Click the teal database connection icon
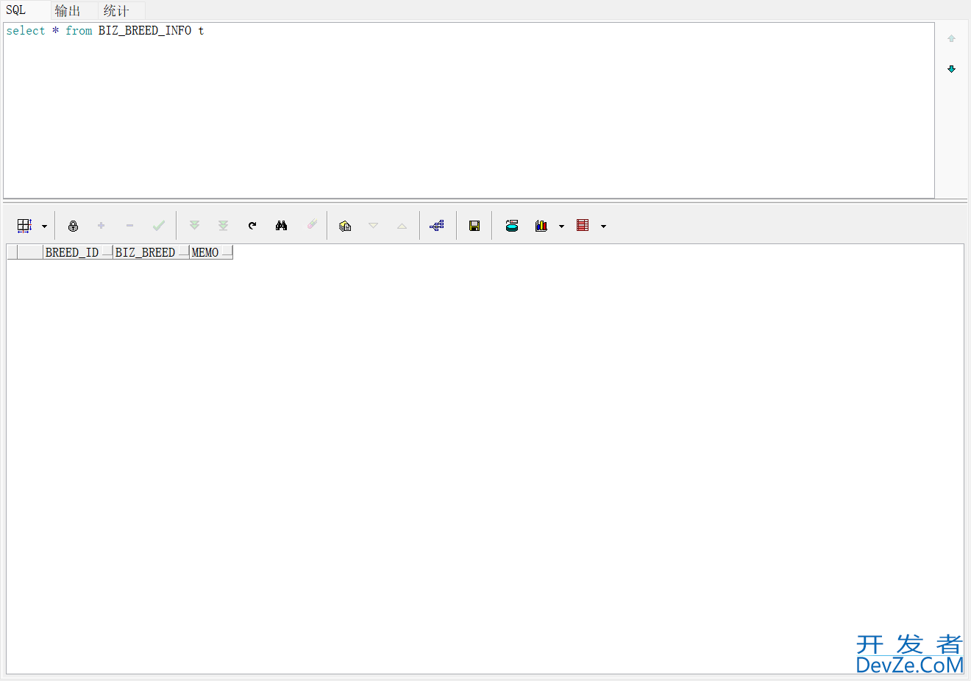Viewport: 971px width, 681px height. pyautogui.click(x=512, y=226)
